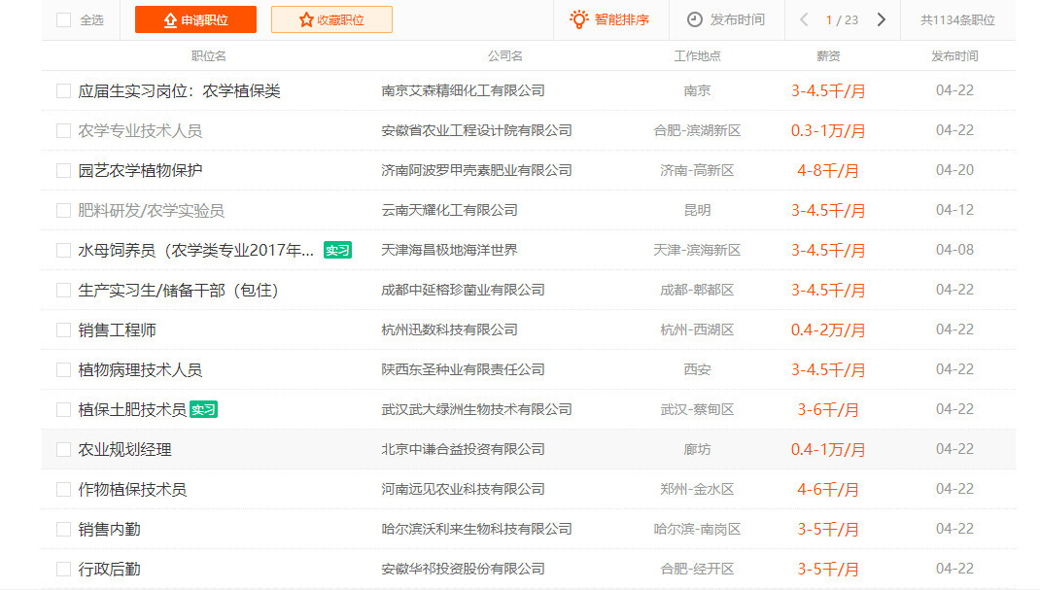Open job 行政后勤
Image resolution: width=1040 pixels, height=590 pixels.
click(109, 569)
